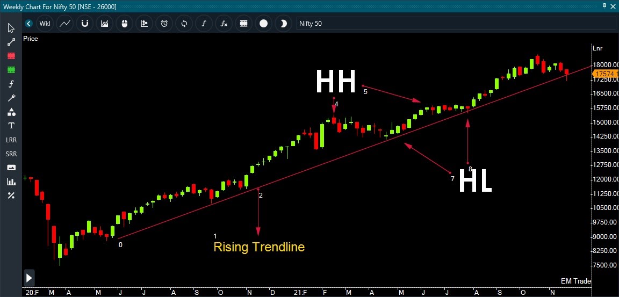Click the 18000.00 price axis value
The height and width of the screenshot is (297, 619).
point(606,65)
